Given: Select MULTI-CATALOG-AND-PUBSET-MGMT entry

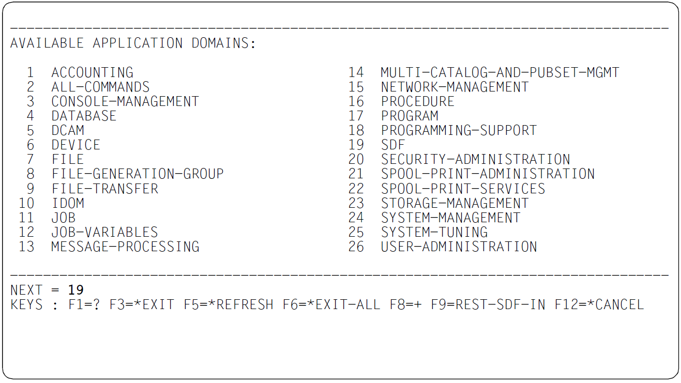Looking at the screenshot, I should [x=500, y=72].
